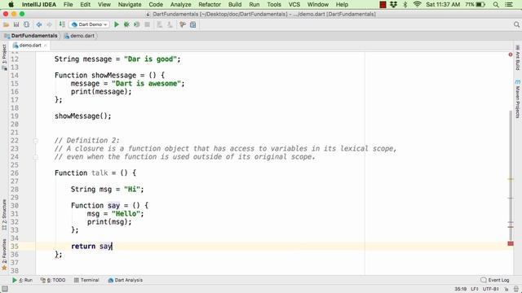Open the Dart Demo run configuration dropdown
522x293 pixels.
[x=89, y=24]
